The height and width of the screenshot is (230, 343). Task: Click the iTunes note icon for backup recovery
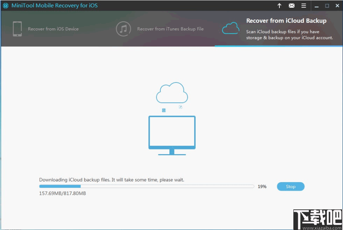pyautogui.click(x=123, y=29)
